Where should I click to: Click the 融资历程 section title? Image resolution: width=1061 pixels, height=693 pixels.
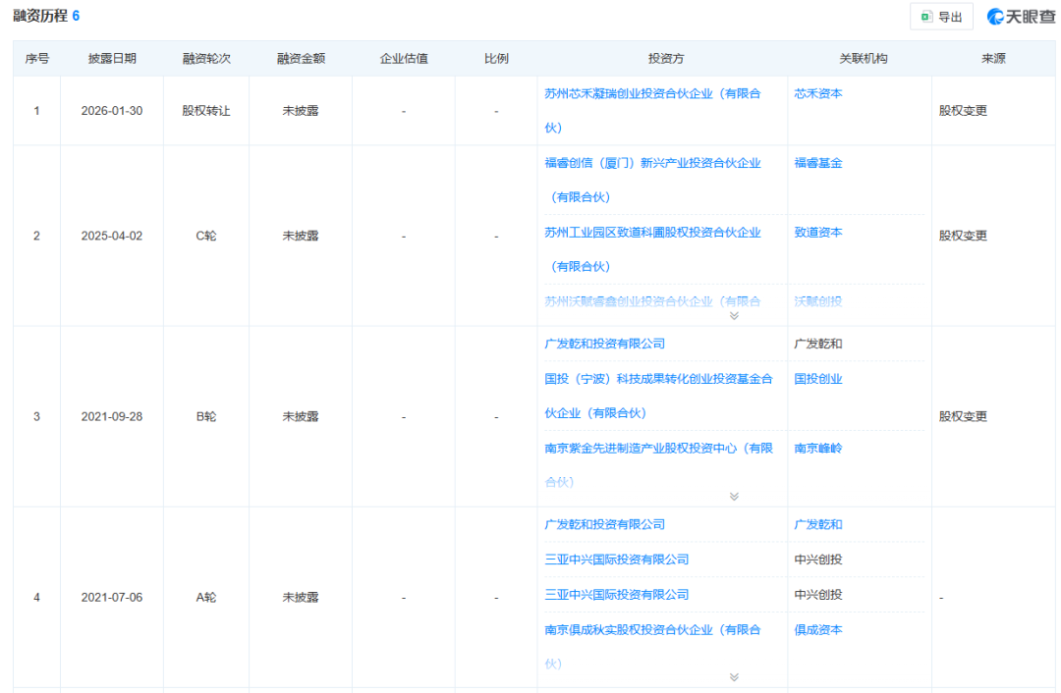coord(40,16)
